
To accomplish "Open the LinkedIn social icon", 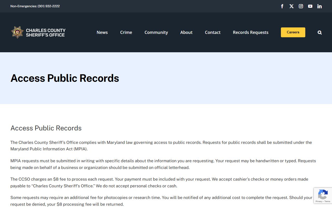I will 320,6.
